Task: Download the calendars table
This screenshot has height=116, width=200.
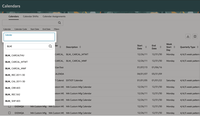Action: (188, 36)
